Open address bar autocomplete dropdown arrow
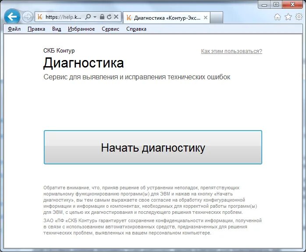Image resolution: width=306 pixels, height=252 pixels. click(95, 17)
